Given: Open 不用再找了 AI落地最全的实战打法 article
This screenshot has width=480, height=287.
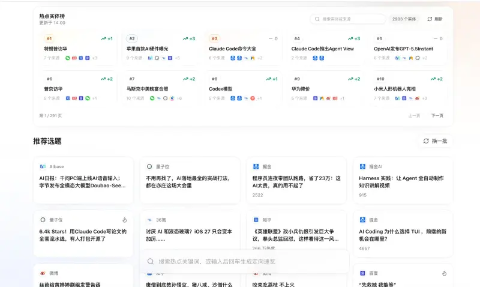Looking at the screenshot, I should click(188, 182).
